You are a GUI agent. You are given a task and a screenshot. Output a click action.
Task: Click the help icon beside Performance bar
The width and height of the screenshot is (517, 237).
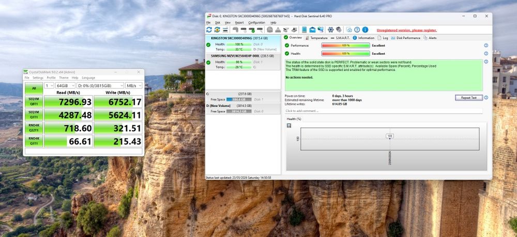[x=485, y=45]
